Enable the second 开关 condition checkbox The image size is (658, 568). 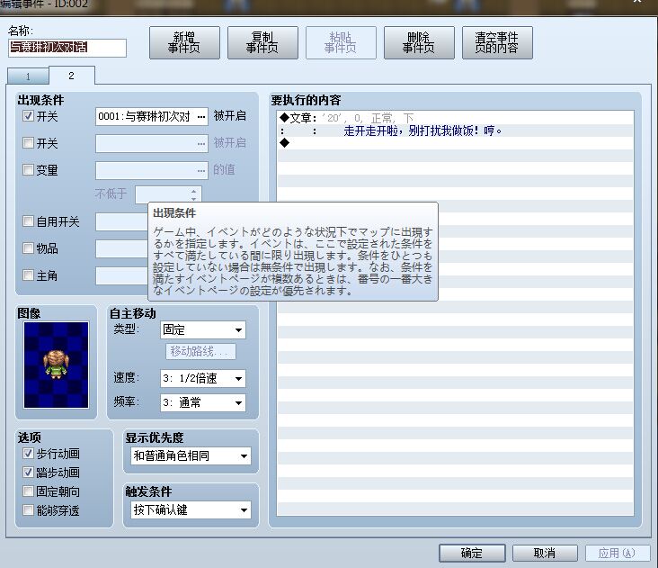[28, 143]
